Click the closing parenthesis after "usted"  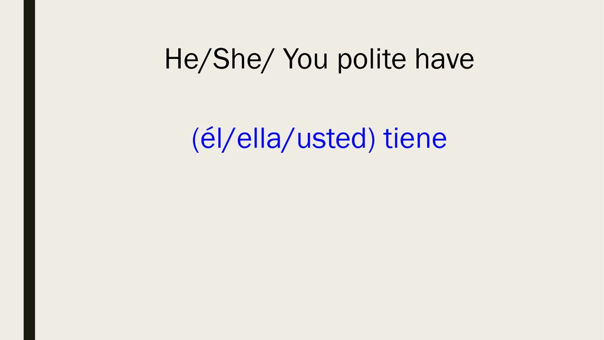(371, 139)
